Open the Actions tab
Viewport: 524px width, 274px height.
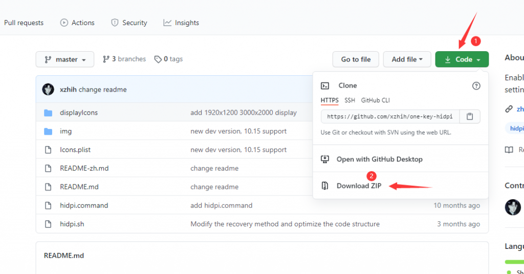pyautogui.click(x=77, y=23)
